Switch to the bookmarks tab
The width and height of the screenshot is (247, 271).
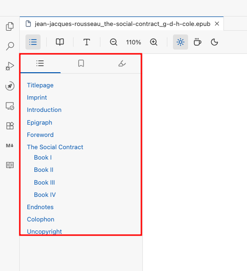click(x=81, y=63)
